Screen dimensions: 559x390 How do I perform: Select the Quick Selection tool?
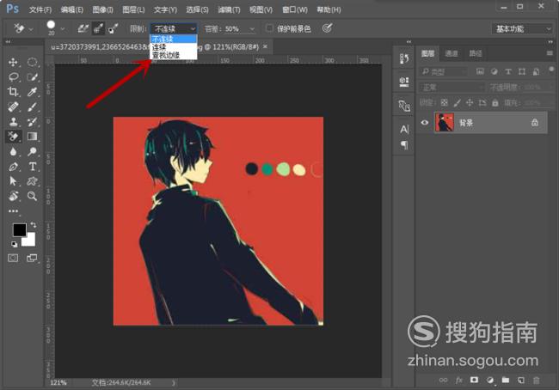click(x=32, y=77)
